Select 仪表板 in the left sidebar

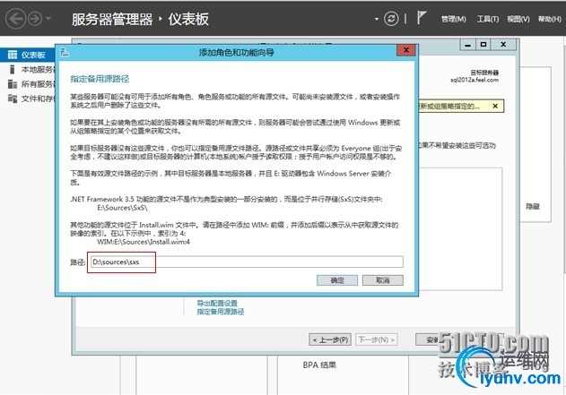[x=28, y=55]
